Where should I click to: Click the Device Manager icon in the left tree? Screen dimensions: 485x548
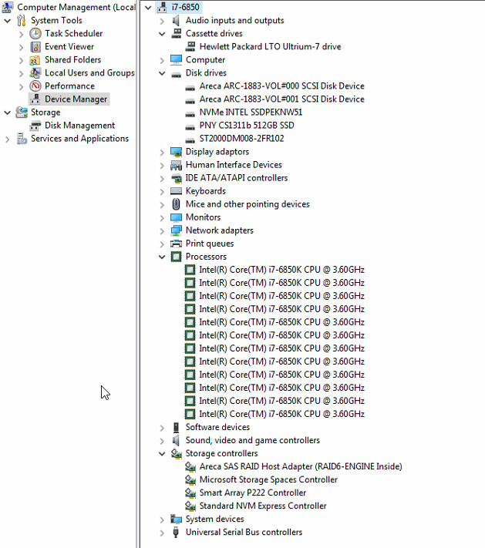pos(35,99)
